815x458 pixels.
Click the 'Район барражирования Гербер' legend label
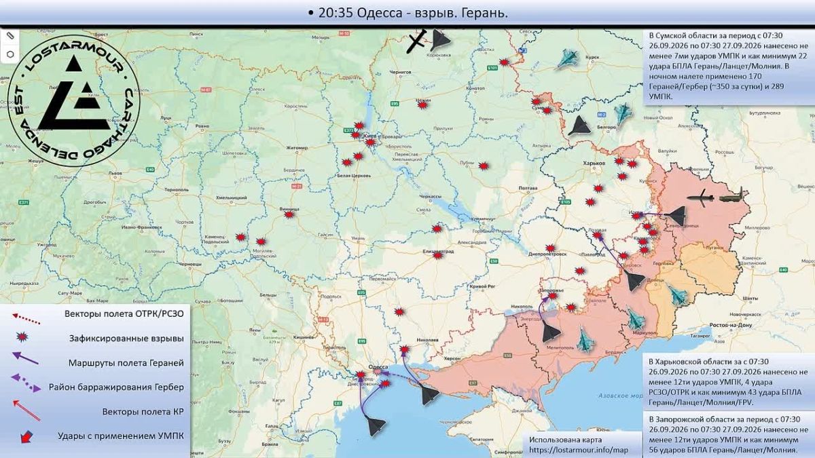click(115, 387)
